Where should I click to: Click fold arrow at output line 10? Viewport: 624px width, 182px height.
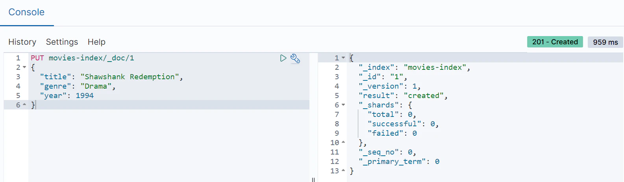tap(343, 142)
